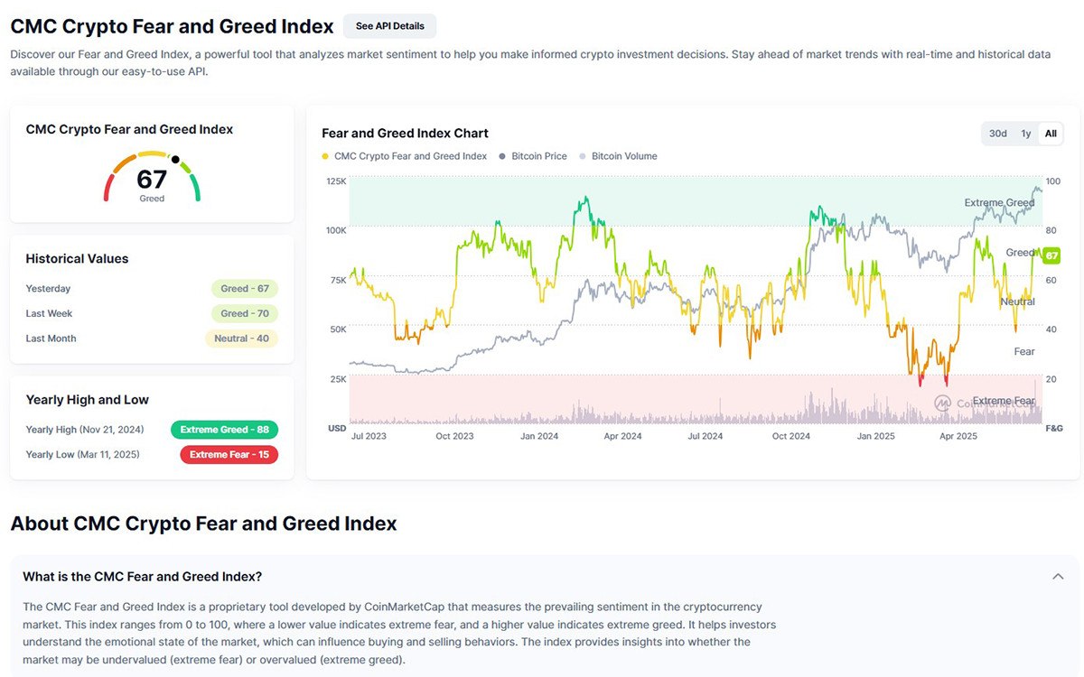Click "What is the CMC Fear and Greed Index?" heading
Screen dimensions: 1084x677
click(143, 576)
